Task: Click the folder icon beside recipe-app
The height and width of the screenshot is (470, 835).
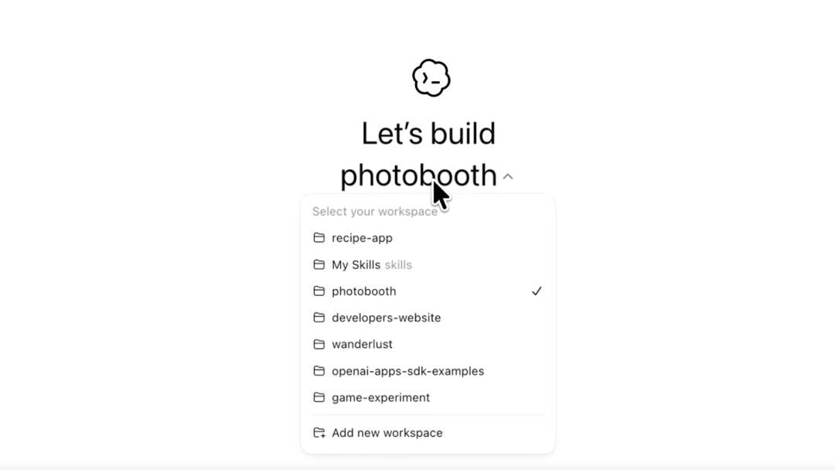Action: 319,237
